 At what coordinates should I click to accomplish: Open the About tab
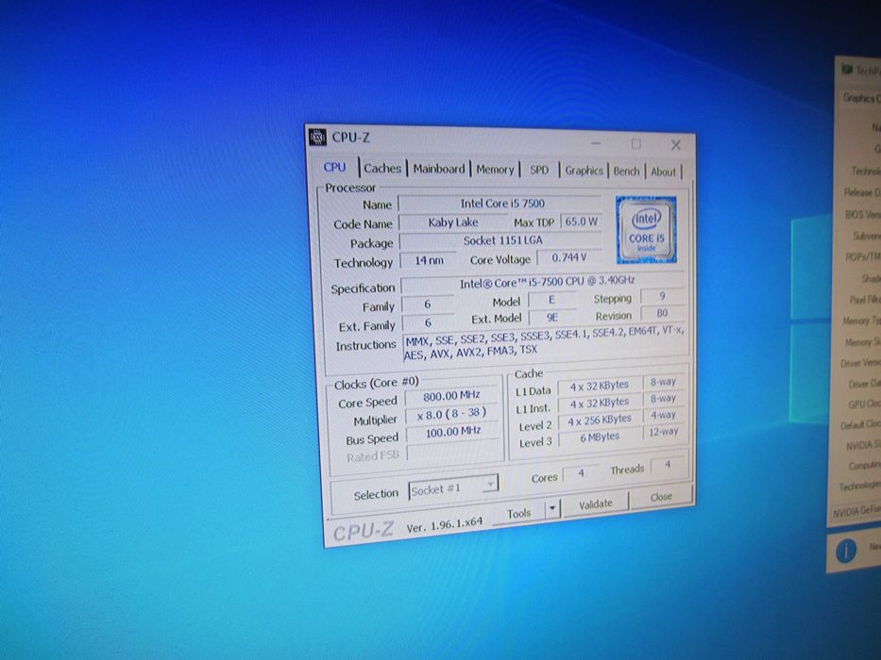coord(663,172)
